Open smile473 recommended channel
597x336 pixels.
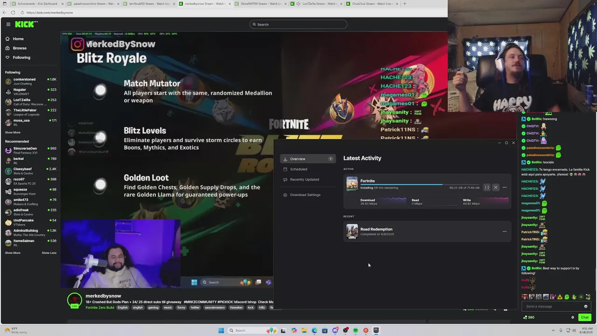click(x=30, y=202)
